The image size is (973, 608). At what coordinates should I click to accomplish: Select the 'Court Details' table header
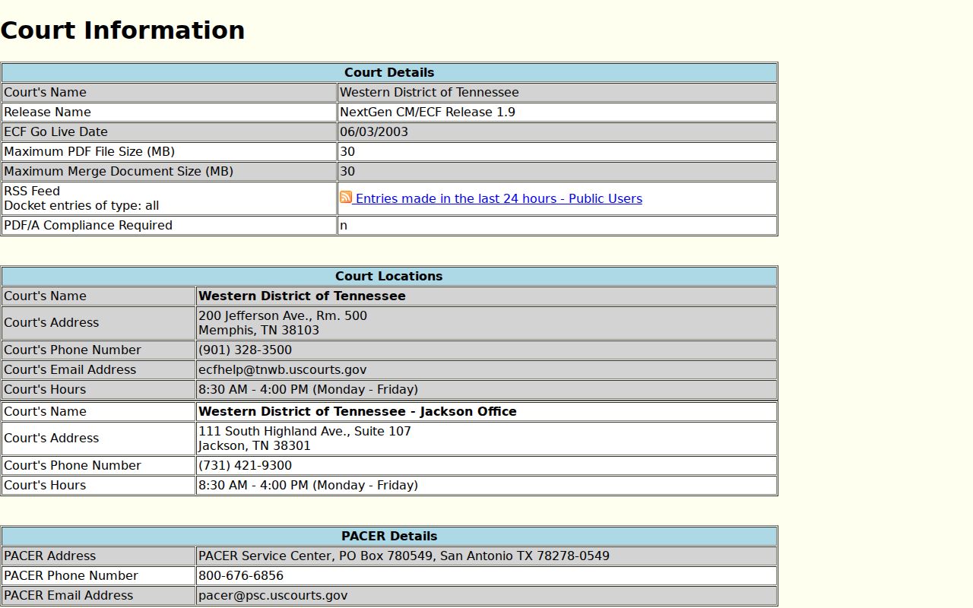(x=389, y=72)
